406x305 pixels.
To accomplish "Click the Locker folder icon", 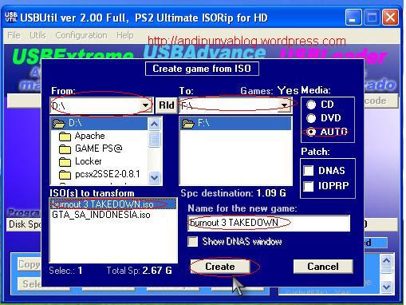I will tap(65, 161).
